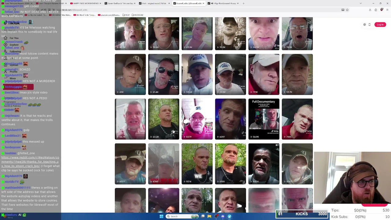Click the phone icon beside Log in
This screenshot has width=391, height=220.
pos(369,24)
